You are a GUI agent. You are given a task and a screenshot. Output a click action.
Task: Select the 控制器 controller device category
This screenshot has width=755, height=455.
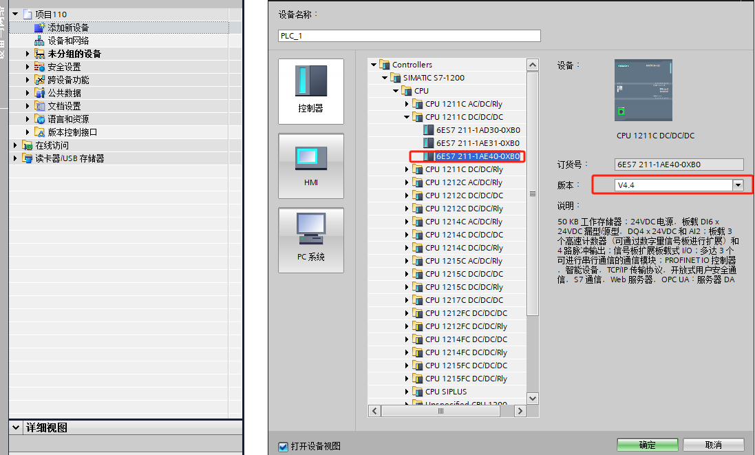(x=311, y=92)
